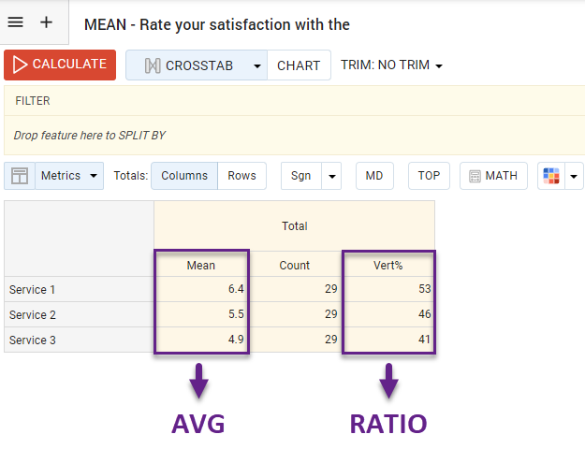Select the CROSSTAB view
This screenshot has height=449, width=585.
click(x=186, y=65)
